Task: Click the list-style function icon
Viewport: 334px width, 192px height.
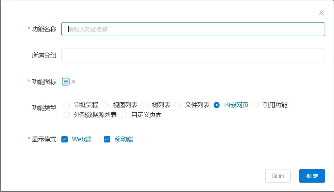Action: pyautogui.click(x=66, y=82)
